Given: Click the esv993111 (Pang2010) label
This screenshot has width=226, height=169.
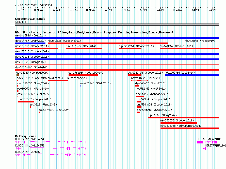Looking at the screenshot, I should [32, 78].
